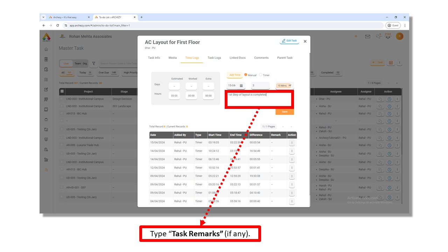Image resolution: width=448 pixels, height=252 pixels.
Task: Open more options menu beside table view icon
Action: 399,63
